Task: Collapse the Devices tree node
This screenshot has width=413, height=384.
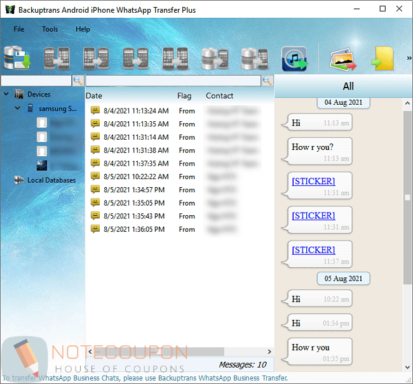Action: pos(6,94)
